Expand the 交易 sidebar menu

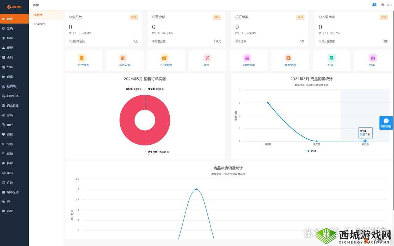[10, 134]
